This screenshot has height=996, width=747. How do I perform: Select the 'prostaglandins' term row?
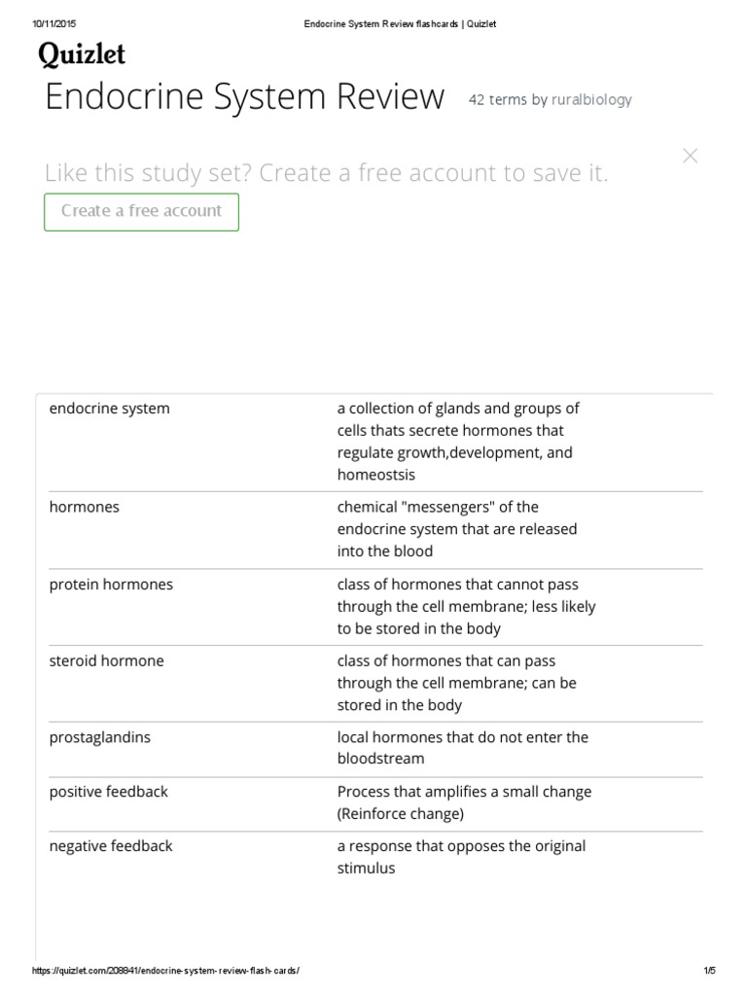(100, 737)
